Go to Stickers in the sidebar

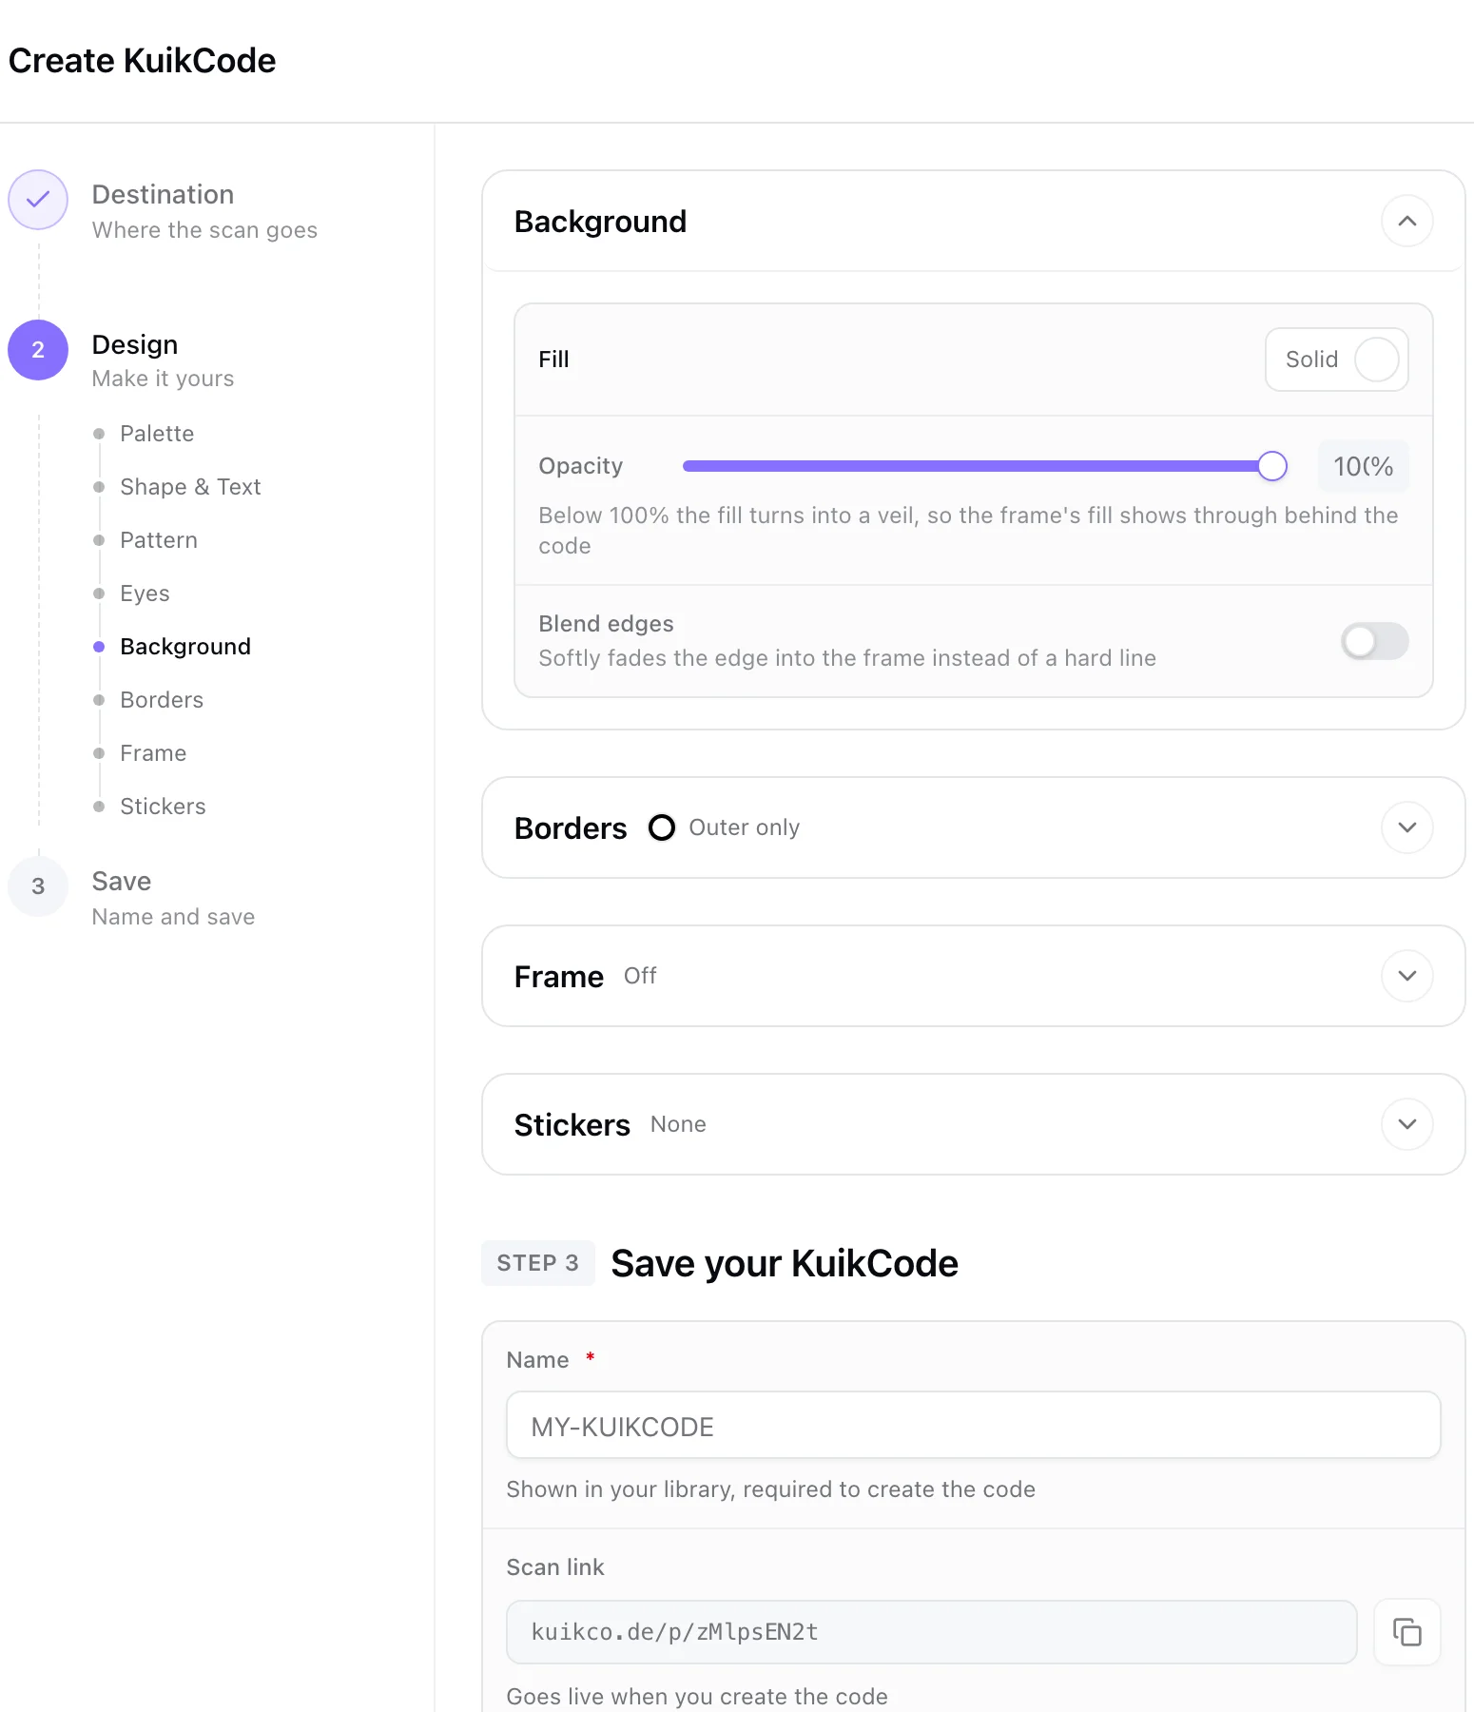click(163, 807)
